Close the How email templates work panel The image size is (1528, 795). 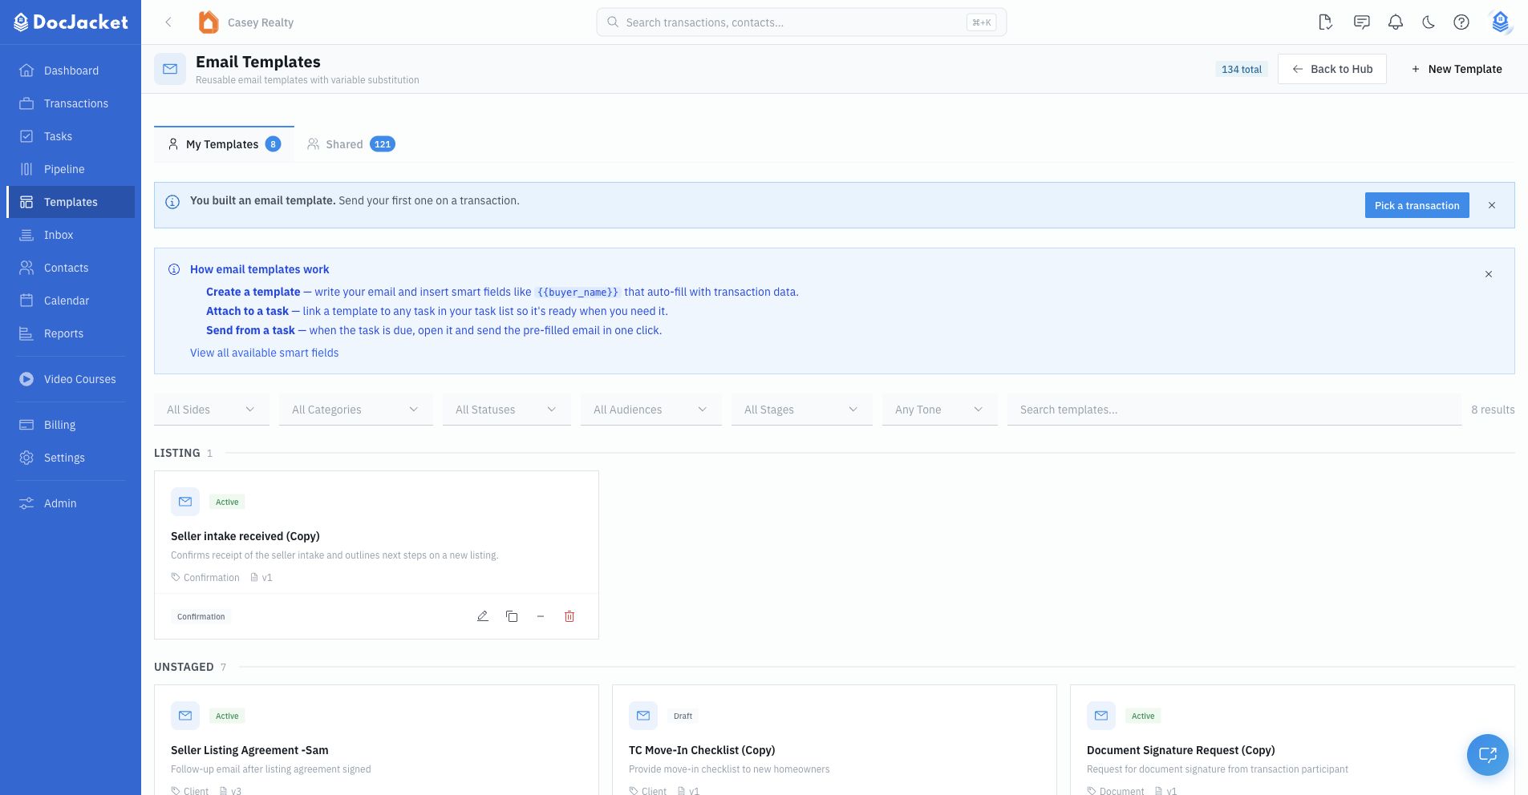click(1489, 274)
